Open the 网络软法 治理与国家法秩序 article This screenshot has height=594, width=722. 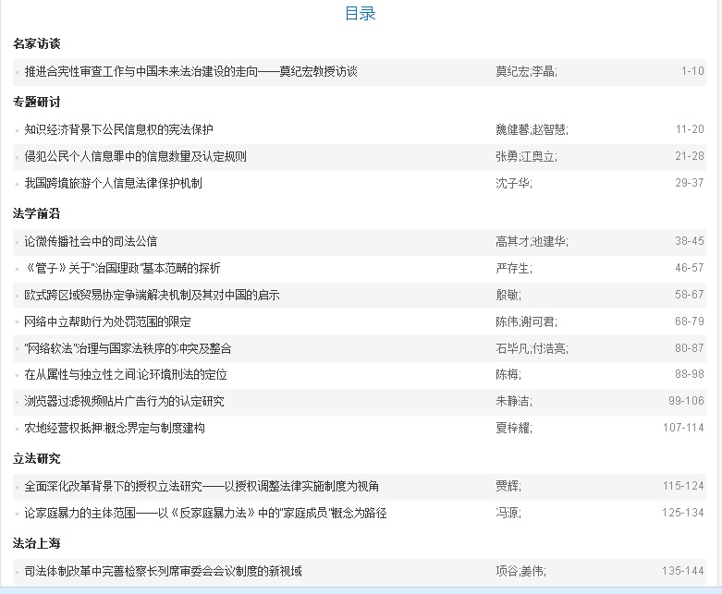pyautogui.click(x=128, y=348)
